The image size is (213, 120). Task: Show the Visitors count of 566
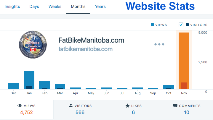coord(80,112)
